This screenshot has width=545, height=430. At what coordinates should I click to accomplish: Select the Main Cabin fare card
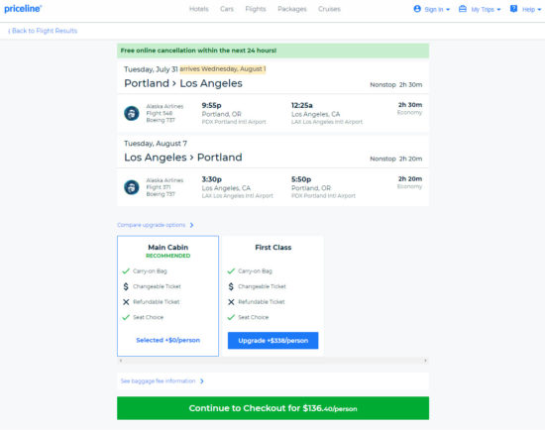(x=167, y=296)
